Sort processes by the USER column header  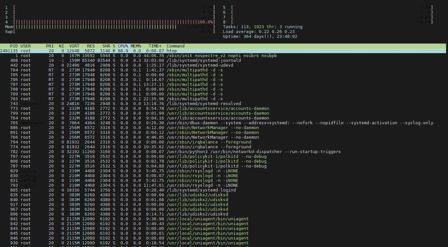[x=25, y=46]
